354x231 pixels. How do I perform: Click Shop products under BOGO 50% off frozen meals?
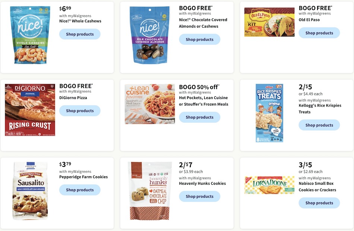(x=199, y=117)
